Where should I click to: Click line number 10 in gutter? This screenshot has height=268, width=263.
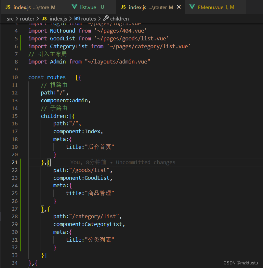coord(15,78)
